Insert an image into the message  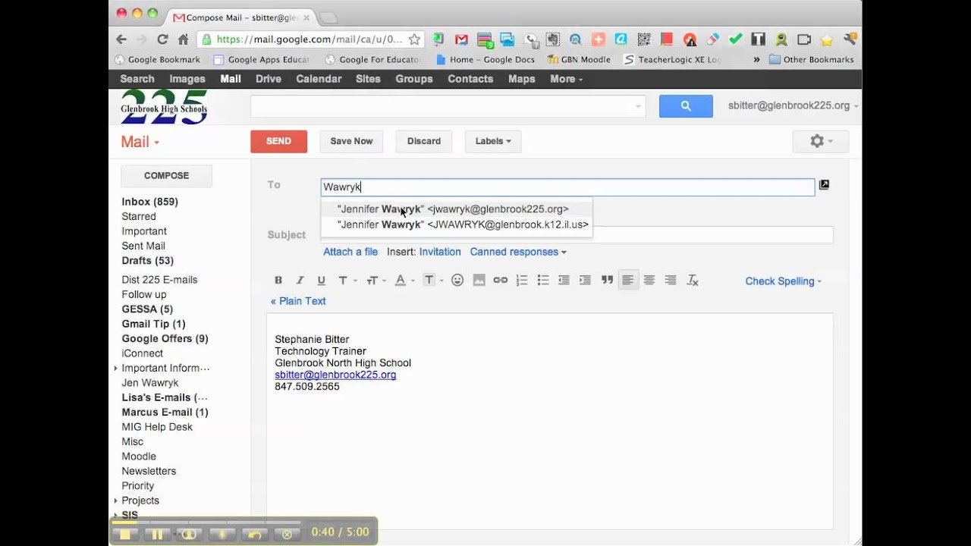(x=479, y=281)
